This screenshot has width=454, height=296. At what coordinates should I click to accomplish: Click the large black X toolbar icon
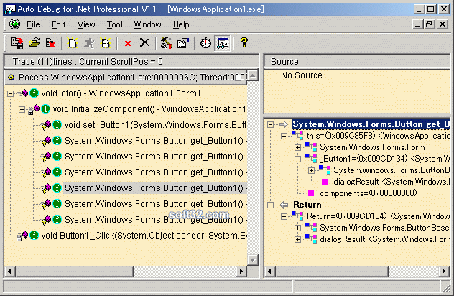click(x=144, y=43)
